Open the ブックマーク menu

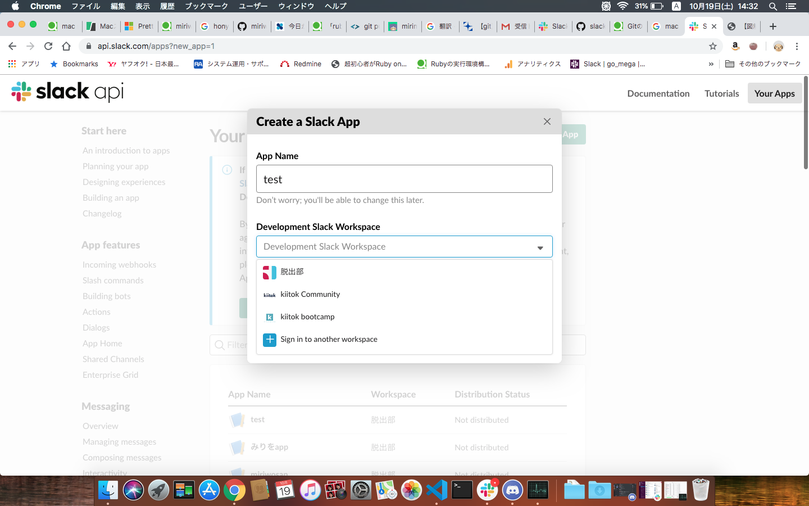[207, 6]
